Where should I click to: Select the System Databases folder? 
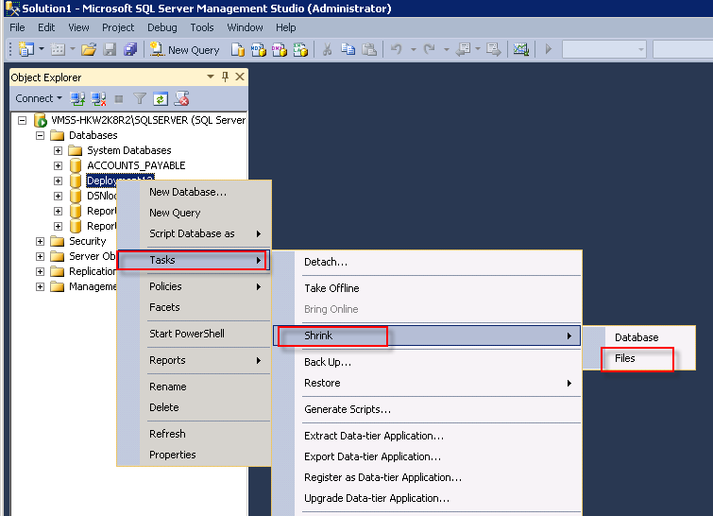[x=129, y=150]
